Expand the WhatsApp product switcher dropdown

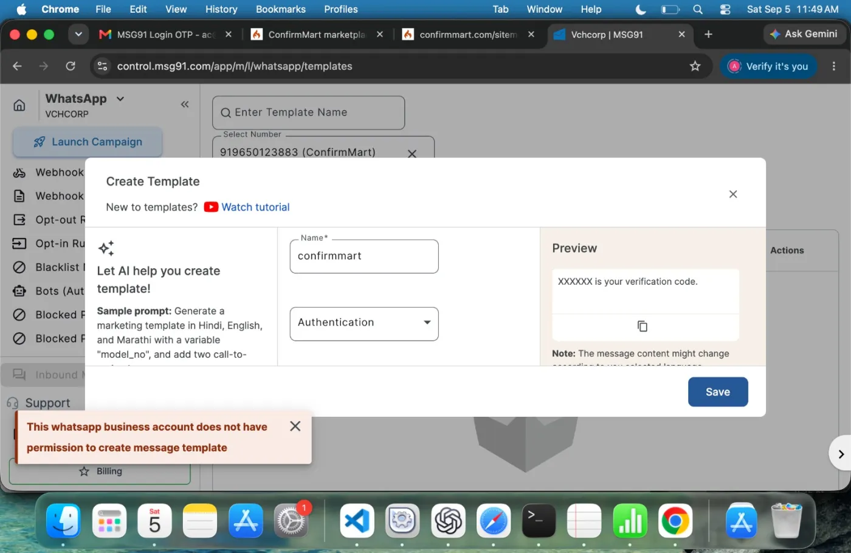click(120, 99)
